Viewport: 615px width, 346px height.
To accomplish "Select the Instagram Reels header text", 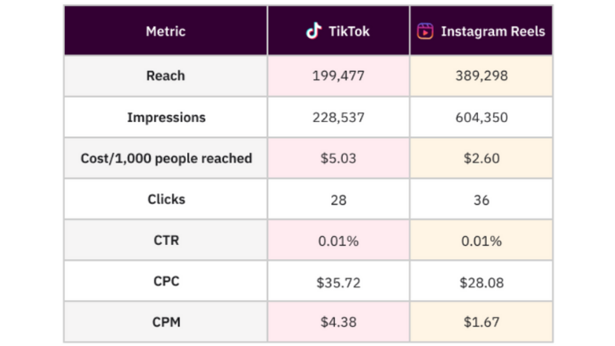I will coord(493,31).
